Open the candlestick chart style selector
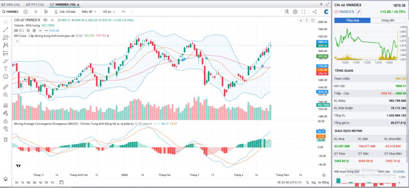Viewport: 409px width, 188px height. click(46, 12)
